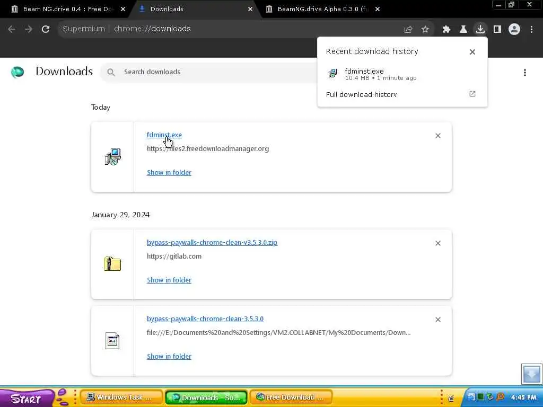Click the chrome://downloads address bar
The width and height of the screenshot is (543, 407).
[229, 29]
